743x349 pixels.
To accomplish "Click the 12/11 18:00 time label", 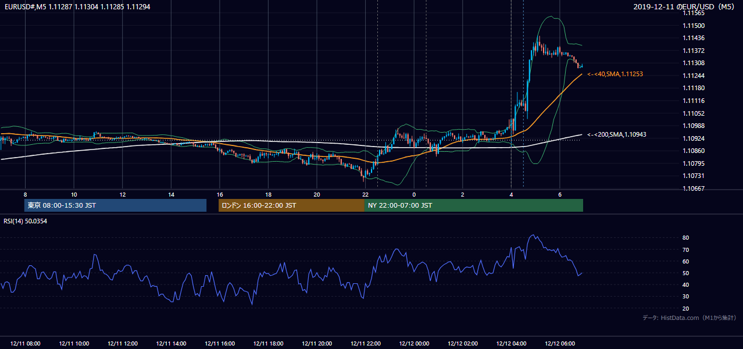I will 268,344.
